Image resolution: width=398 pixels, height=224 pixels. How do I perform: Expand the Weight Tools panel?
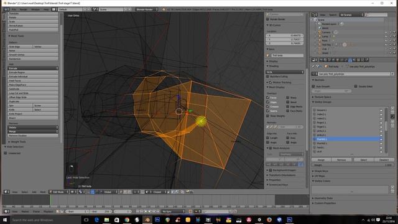point(17,142)
